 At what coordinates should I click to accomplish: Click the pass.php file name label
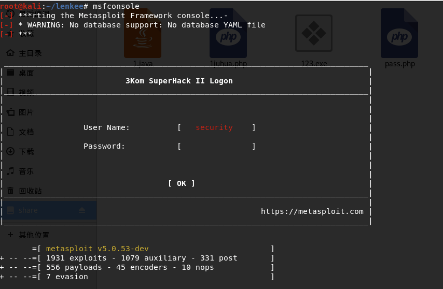click(400, 64)
